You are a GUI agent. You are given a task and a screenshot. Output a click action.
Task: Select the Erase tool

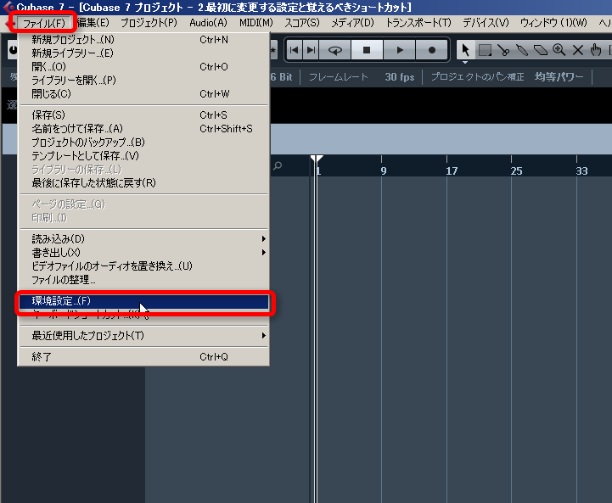click(541, 50)
